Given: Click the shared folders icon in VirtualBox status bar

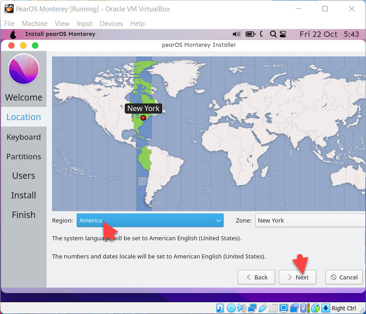Looking at the screenshot, I should 273,308.
